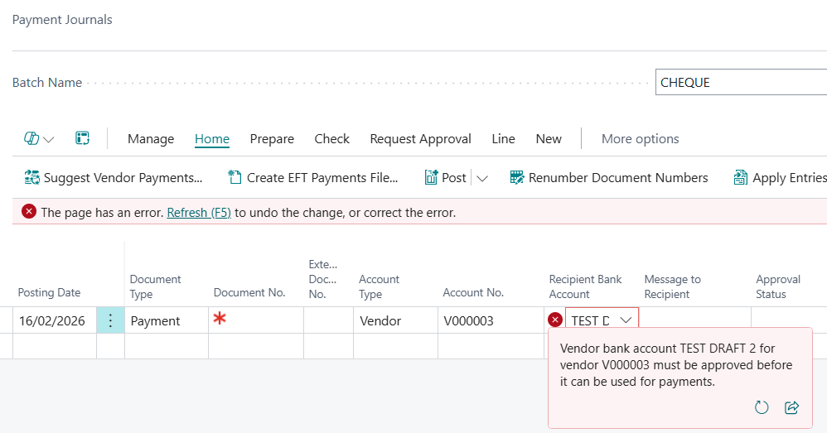Image resolution: width=827 pixels, height=433 pixels.
Task: Click the Post action button
Action: click(446, 177)
